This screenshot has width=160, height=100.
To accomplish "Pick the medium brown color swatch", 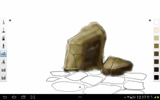I will 157,54.
